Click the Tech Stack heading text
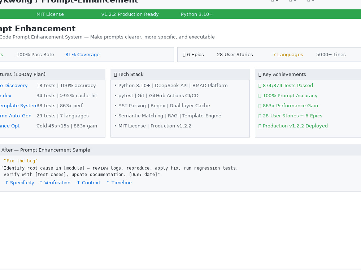 pos(131,75)
